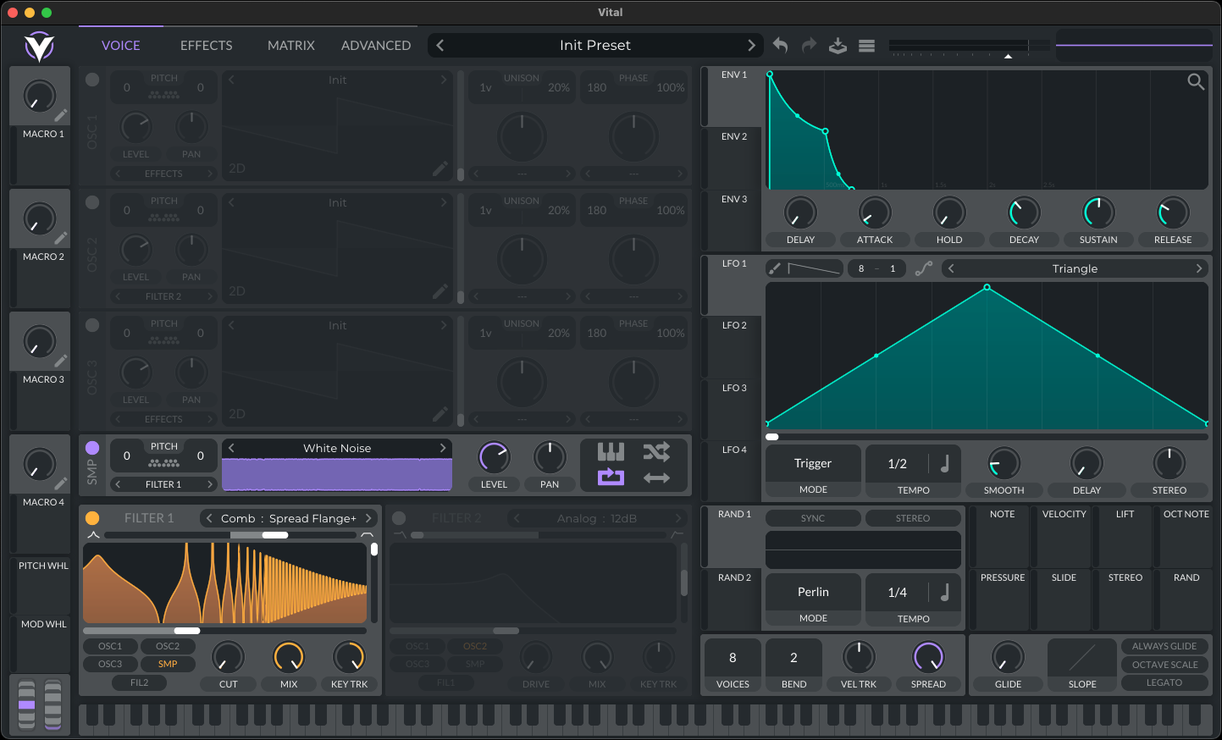Toggle sampler bounce double-arrow icon

[x=656, y=478]
